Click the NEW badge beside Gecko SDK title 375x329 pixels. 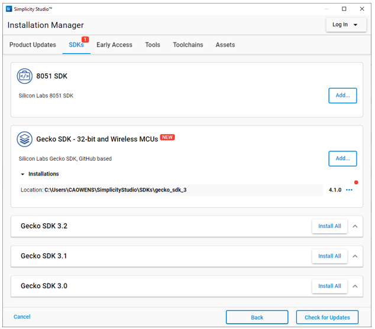(167, 138)
